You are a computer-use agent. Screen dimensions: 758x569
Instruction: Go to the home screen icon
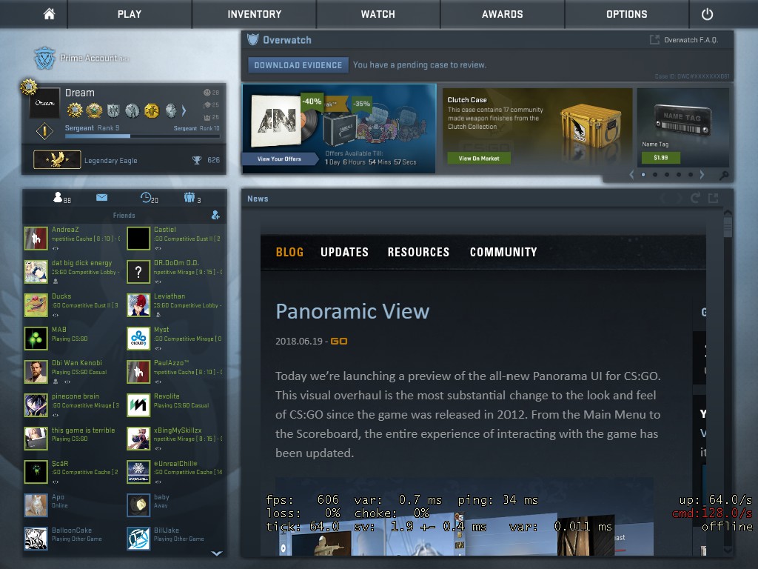[49, 14]
